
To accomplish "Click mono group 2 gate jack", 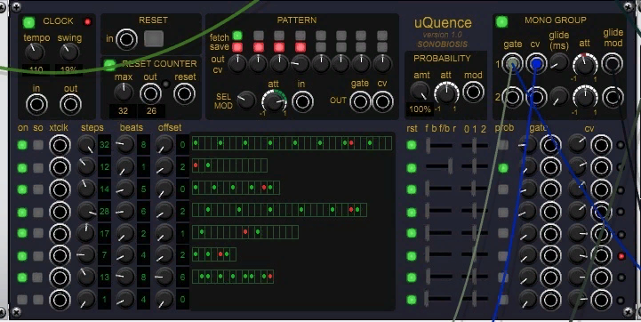I will 512,97.
